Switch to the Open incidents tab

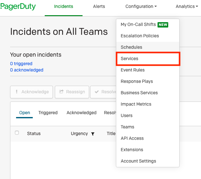point(25,113)
